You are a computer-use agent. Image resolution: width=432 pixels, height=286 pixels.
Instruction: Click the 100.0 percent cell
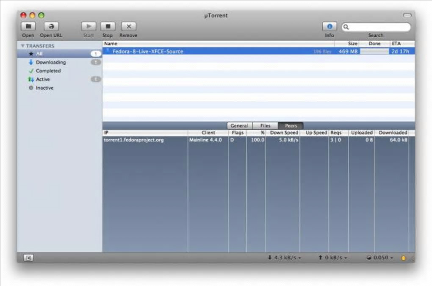pos(258,140)
